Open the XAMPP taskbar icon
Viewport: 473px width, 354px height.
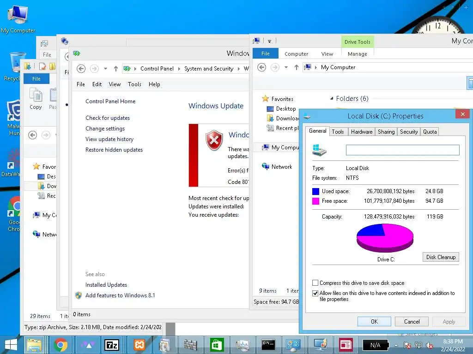pos(139,345)
